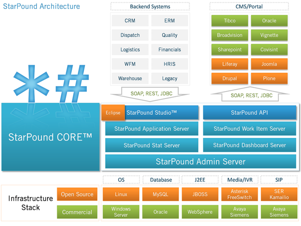The width and height of the screenshot is (301, 226).
Task: Click the Windows Server box
Action: tap(121, 212)
